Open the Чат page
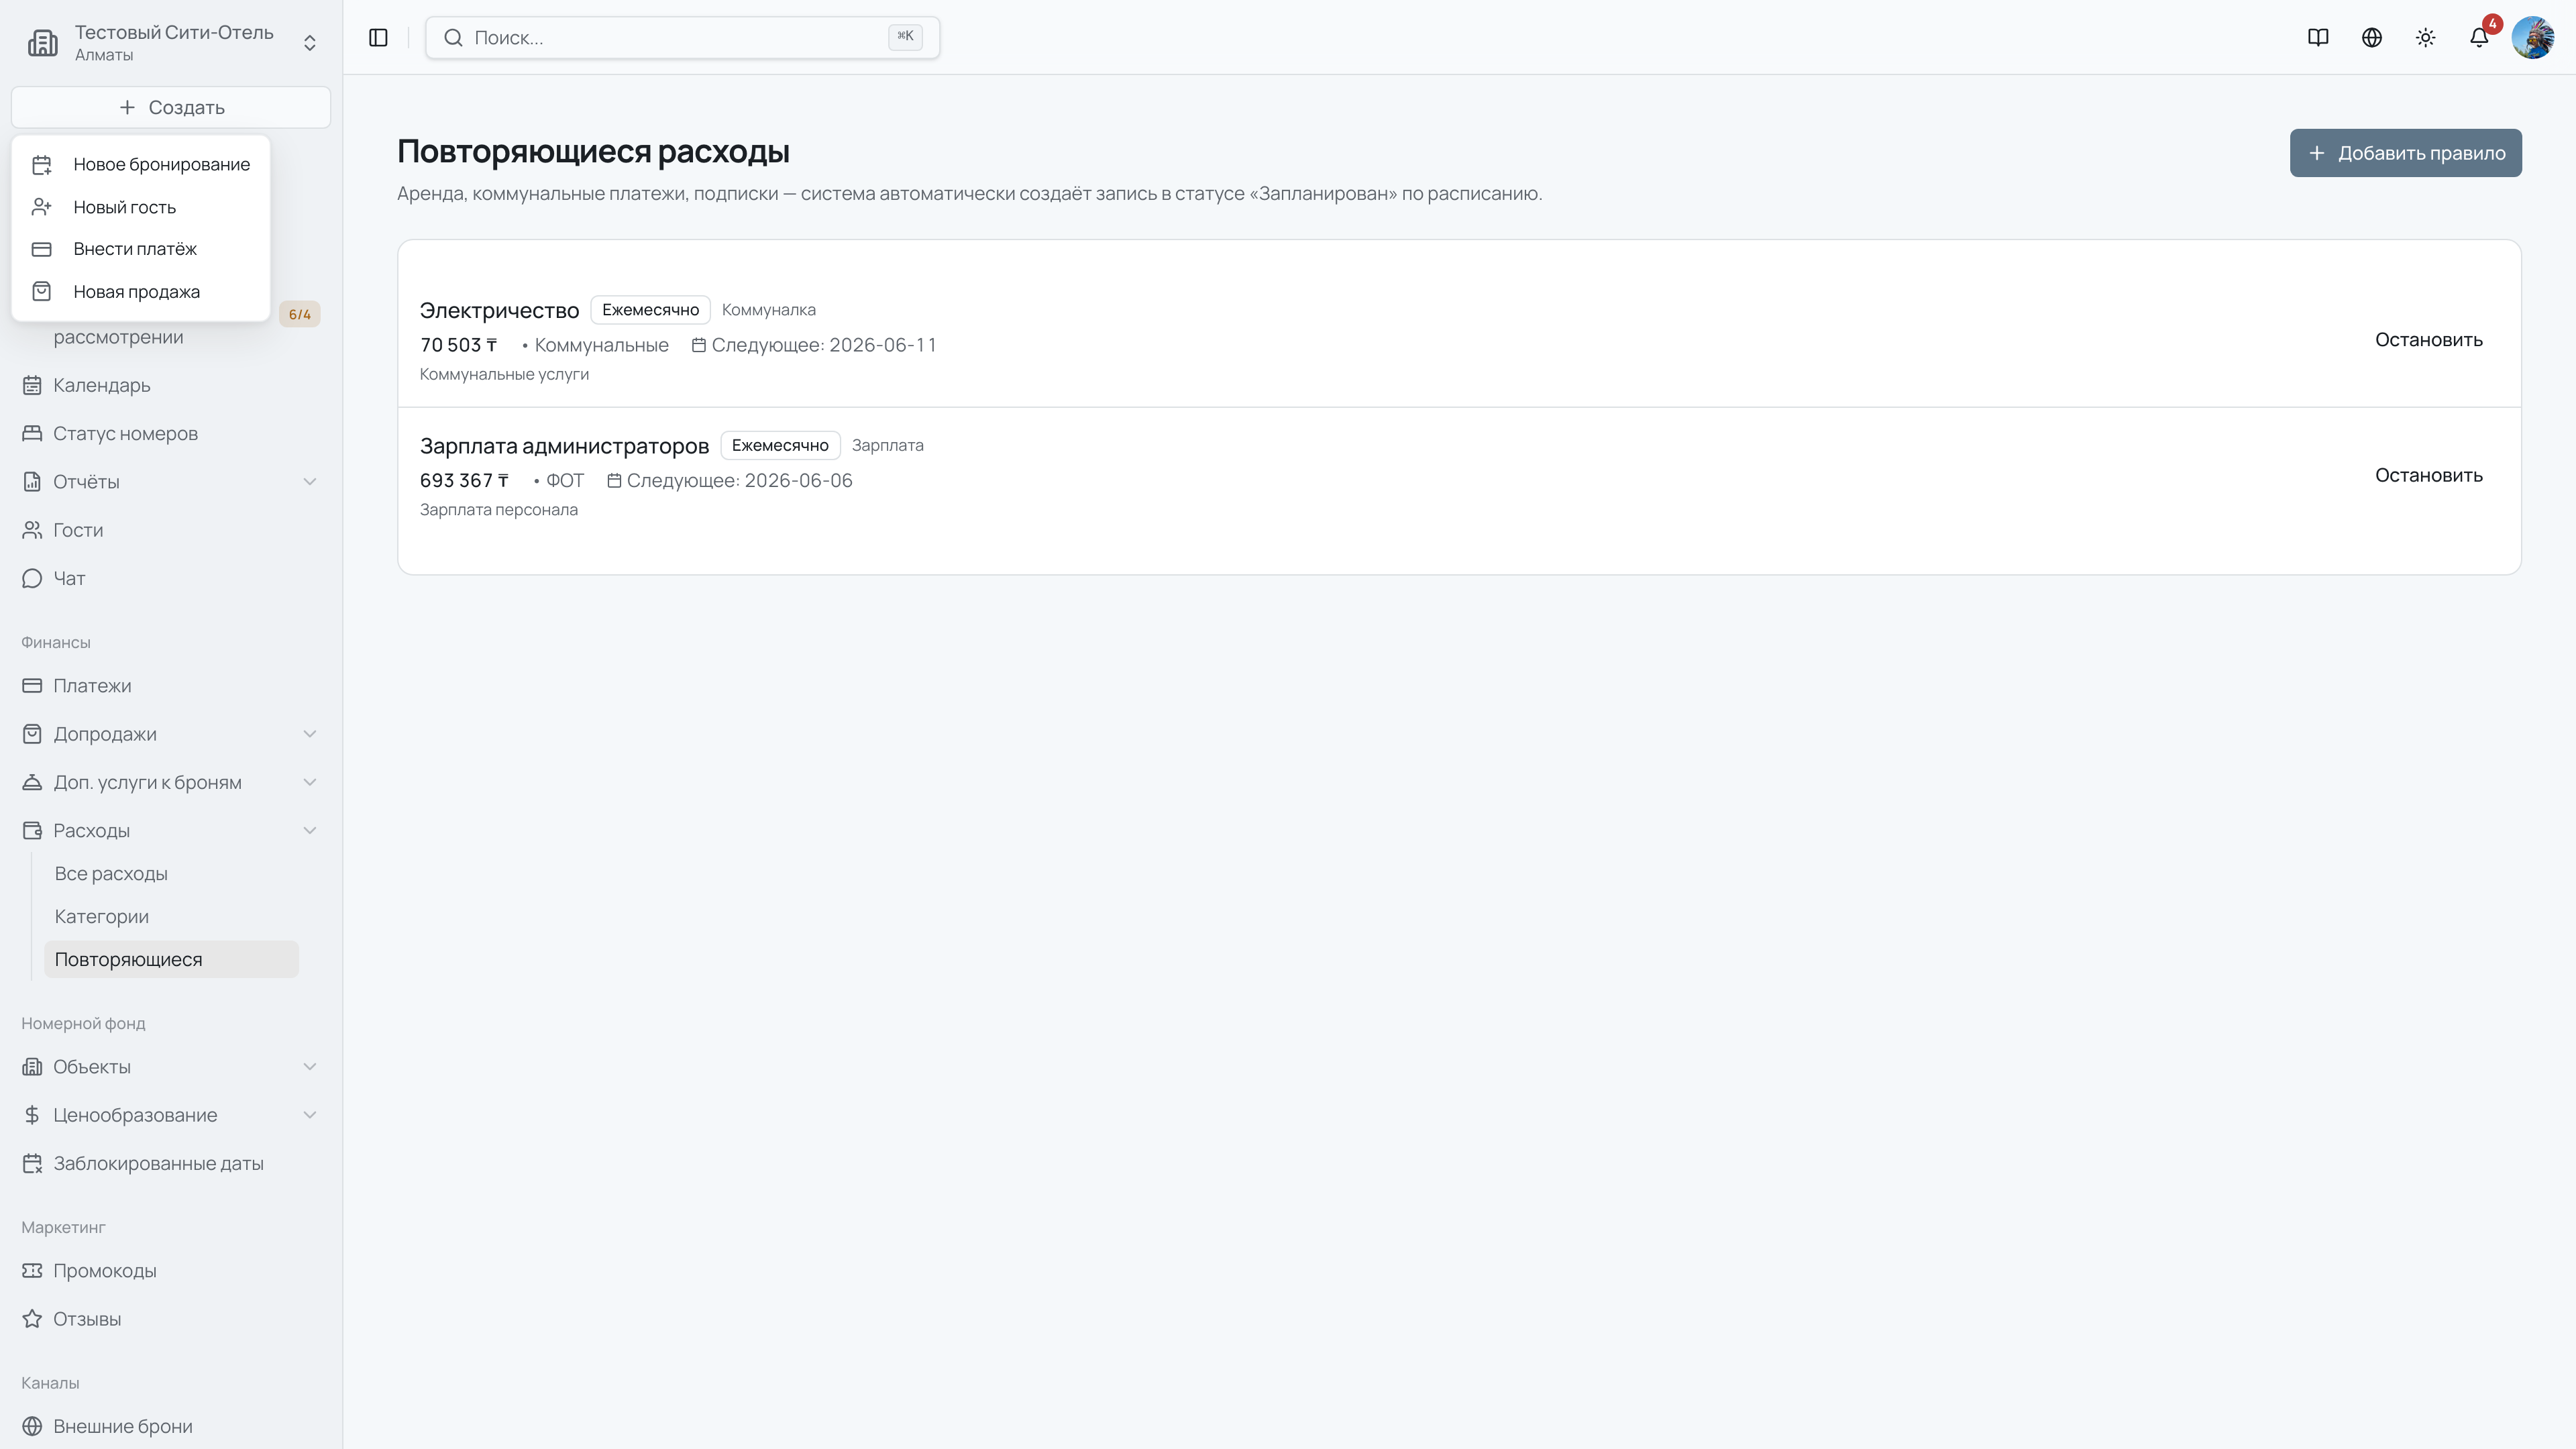2576x1449 pixels. coord(171,578)
